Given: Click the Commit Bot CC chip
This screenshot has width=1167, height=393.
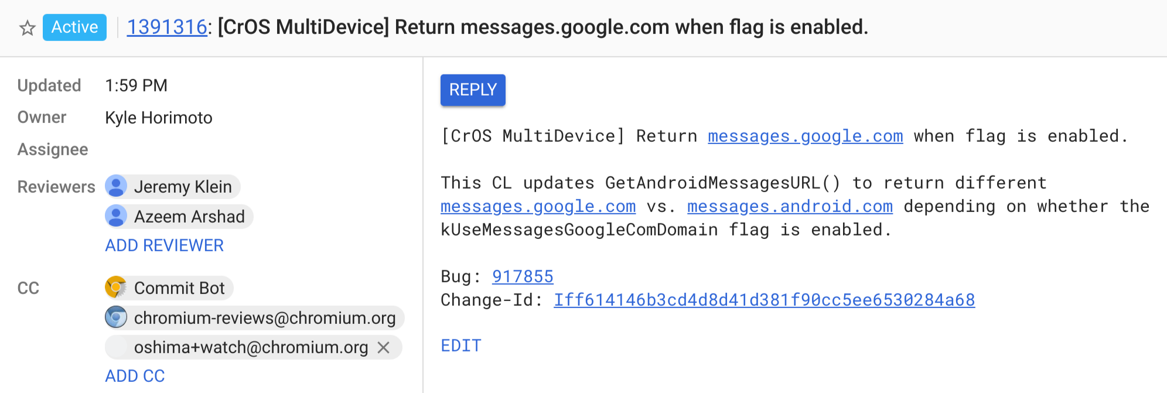Looking at the screenshot, I should pyautogui.click(x=179, y=288).
